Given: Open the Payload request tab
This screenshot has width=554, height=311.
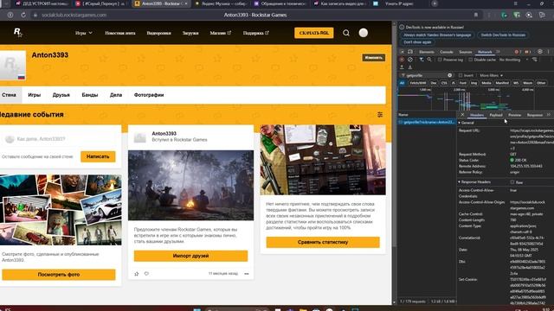Looking at the screenshot, I should click(496, 115).
